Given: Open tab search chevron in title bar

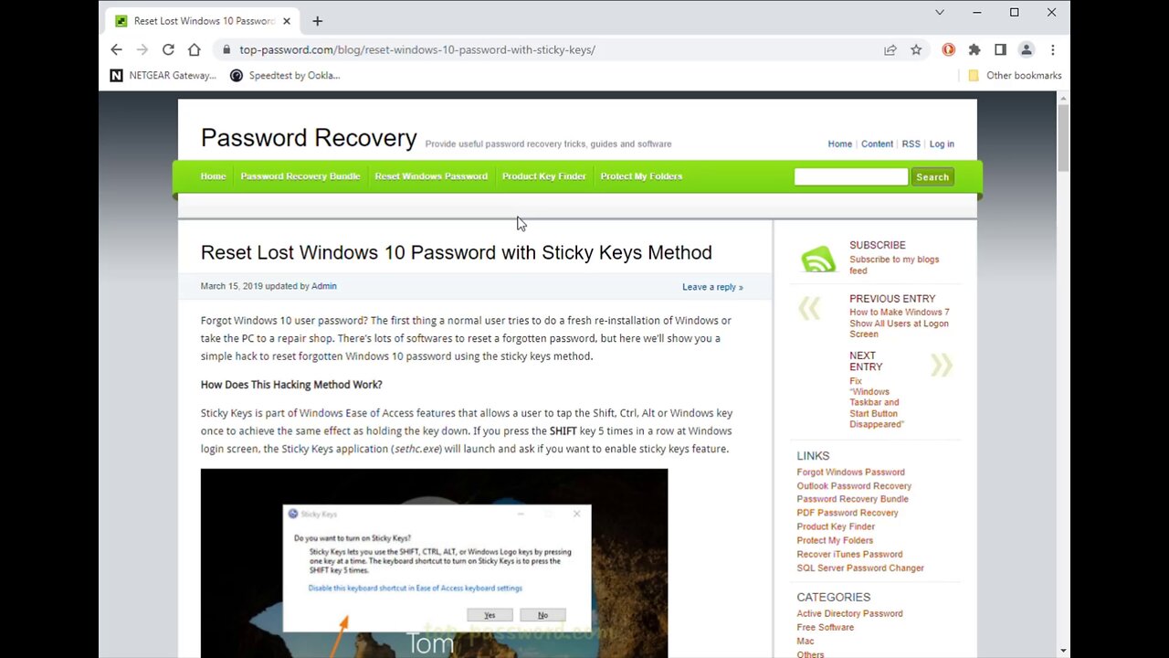Looking at the screenshot, I should [x=940, y=13].
